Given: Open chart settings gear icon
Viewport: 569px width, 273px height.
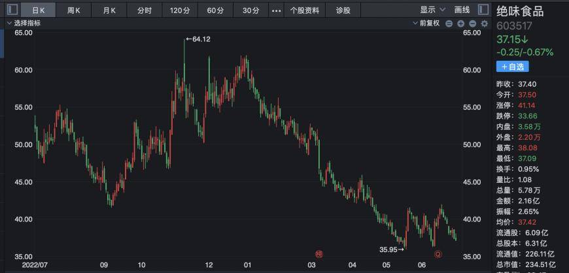Looking at the screenshot, I should (485, 24).
